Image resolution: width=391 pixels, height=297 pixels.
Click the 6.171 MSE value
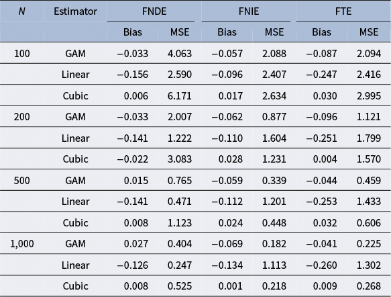pyautogui.click(x=180, y=96)
